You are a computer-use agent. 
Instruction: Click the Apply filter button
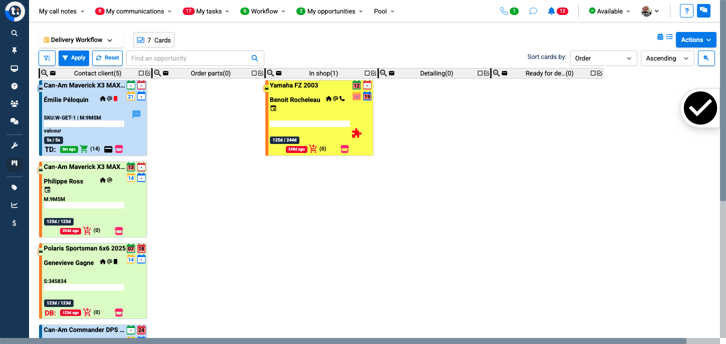[74, 58]
